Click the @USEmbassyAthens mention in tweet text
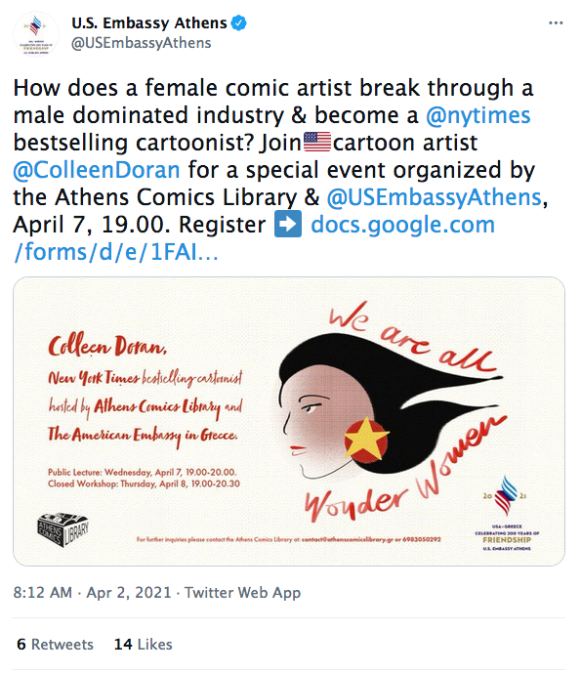The image size is (581, 673). 435,197
